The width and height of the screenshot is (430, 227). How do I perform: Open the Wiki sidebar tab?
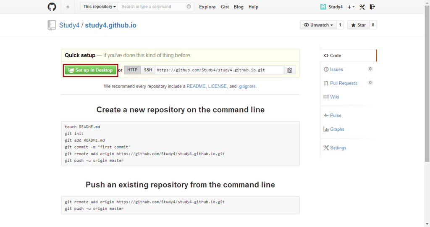pyautogui.click(x=334, y=97)
